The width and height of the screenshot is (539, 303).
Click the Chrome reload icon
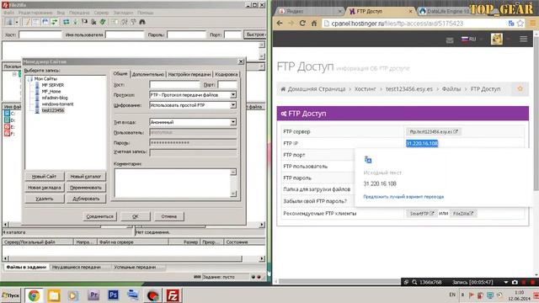click(302, 24)
